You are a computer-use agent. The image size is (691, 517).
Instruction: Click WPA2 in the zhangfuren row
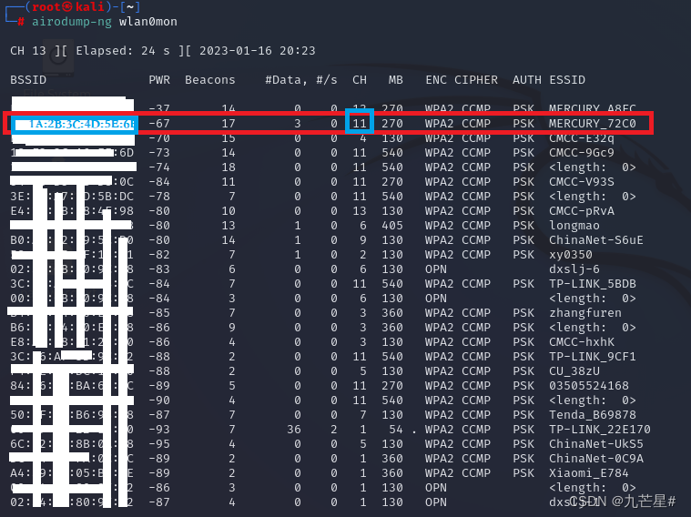439,312
